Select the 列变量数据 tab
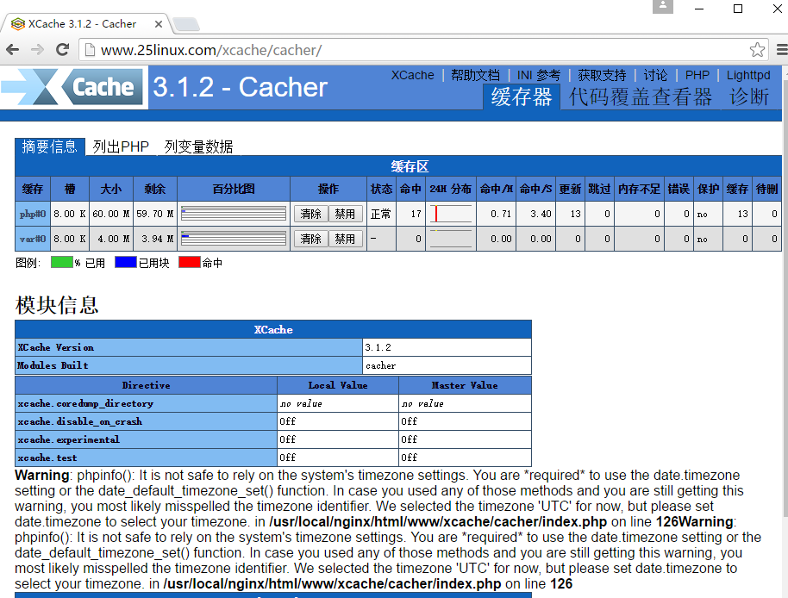Image resolution: width=788 pixels, height=598 pixels. (x=198, y=146)
